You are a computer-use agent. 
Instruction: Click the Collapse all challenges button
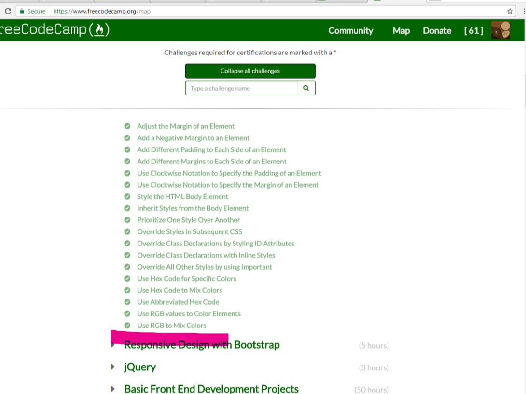coord(250,71)
